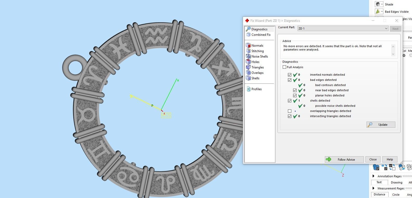
Task: Uncheck intersecting triangles detection checkbox
Action: point(289,116)
